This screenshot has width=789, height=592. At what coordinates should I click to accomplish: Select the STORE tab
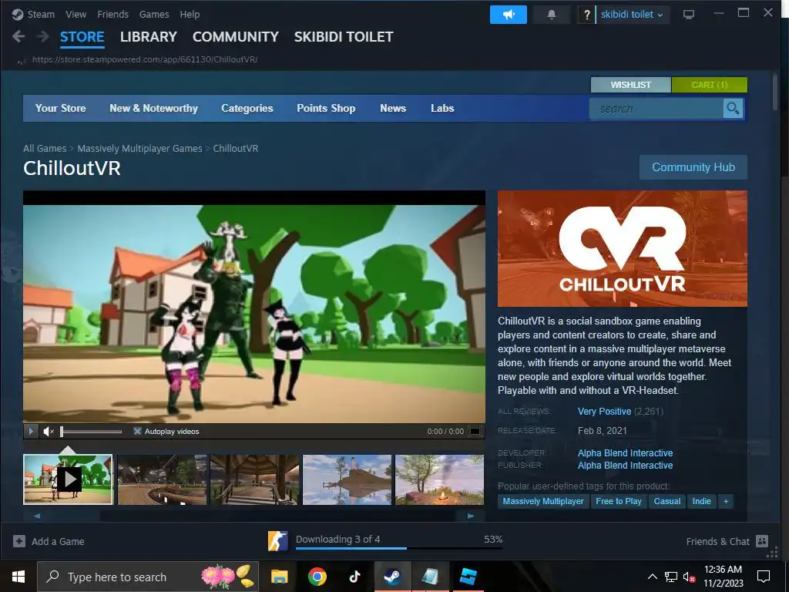click(x=82, y=37)
